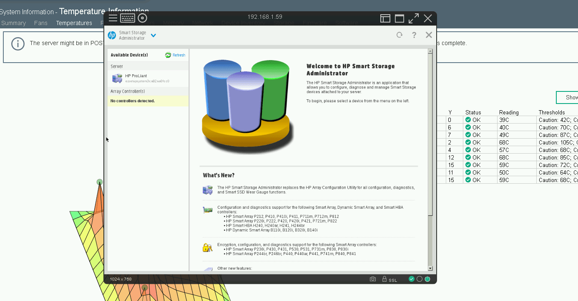Click the OK status icon for 39C row
578x301 pixels.
click(x=468, y=120)
